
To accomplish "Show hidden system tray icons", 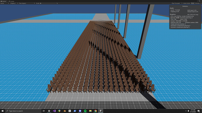I will (x=186, y=111).
